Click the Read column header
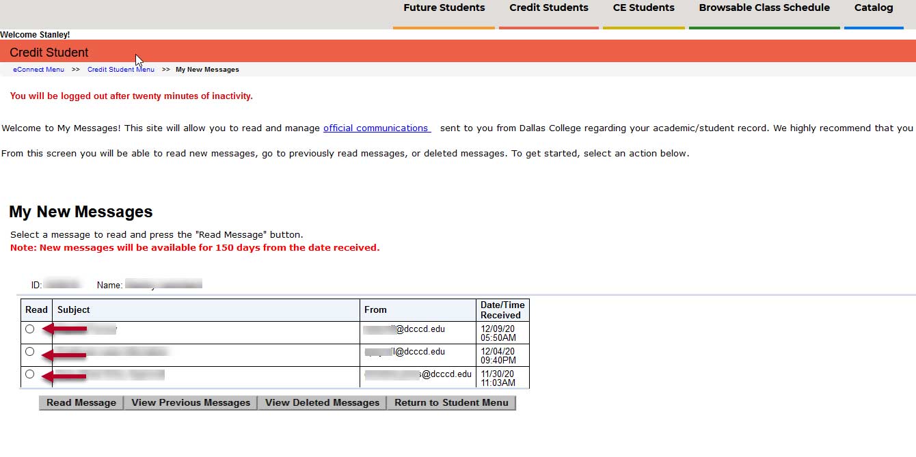The height and width of the screenshot is (457, 916). [36, 309]
